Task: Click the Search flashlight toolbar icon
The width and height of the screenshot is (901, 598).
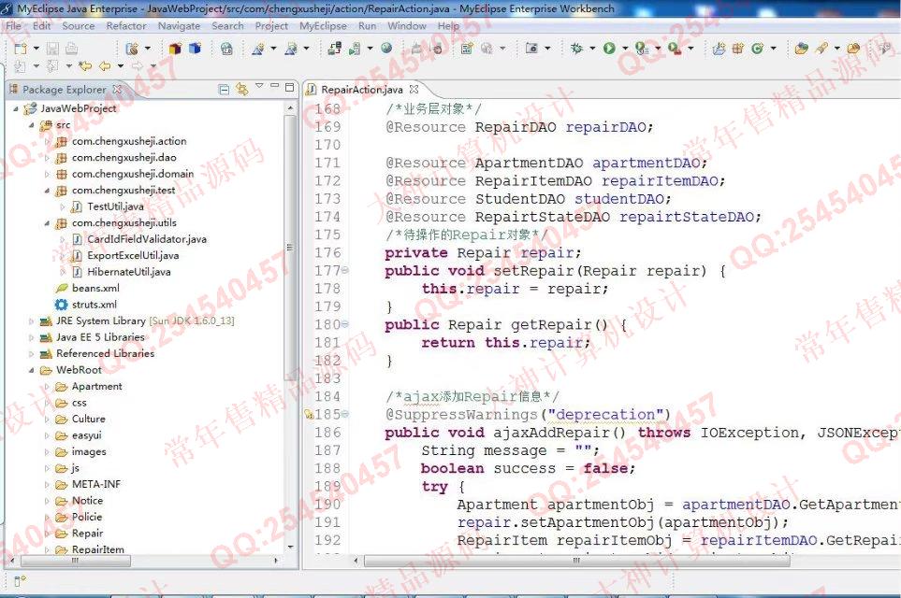Action: coord(822,49)
